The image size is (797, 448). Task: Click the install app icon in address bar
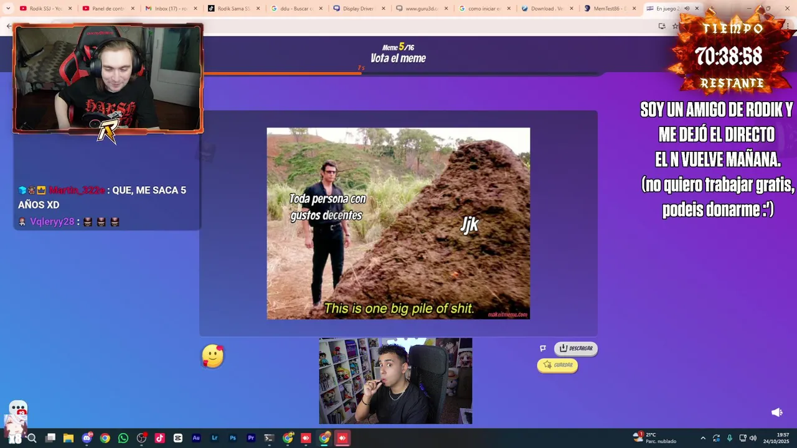tap(661, 26)
